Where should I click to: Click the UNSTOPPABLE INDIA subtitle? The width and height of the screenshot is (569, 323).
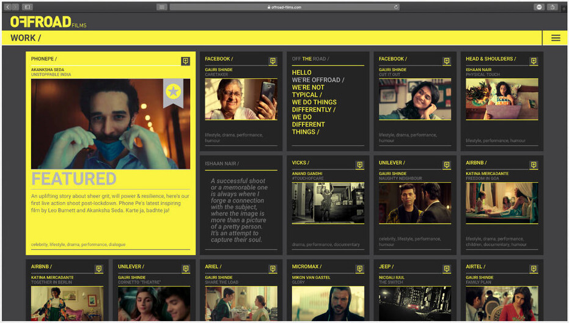coord(51,74)
